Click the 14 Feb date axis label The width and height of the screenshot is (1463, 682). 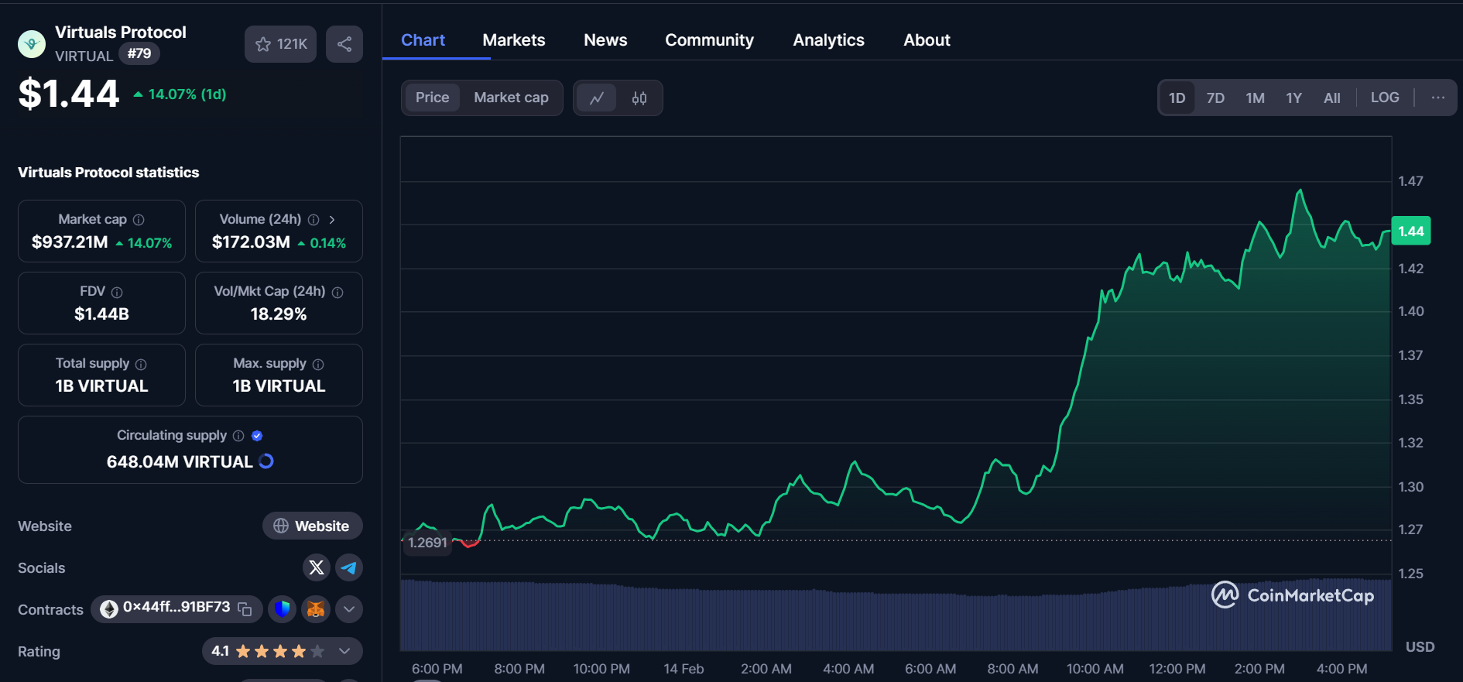[x=684, y=669]
